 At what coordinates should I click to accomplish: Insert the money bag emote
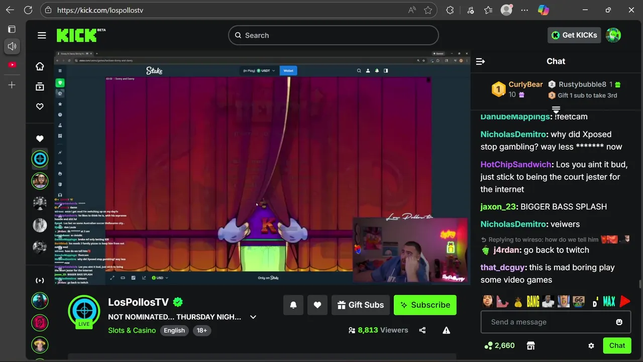(x=518, y=301)
